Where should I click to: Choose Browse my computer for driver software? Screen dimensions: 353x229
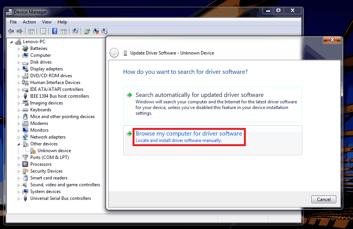coord(189,134)
